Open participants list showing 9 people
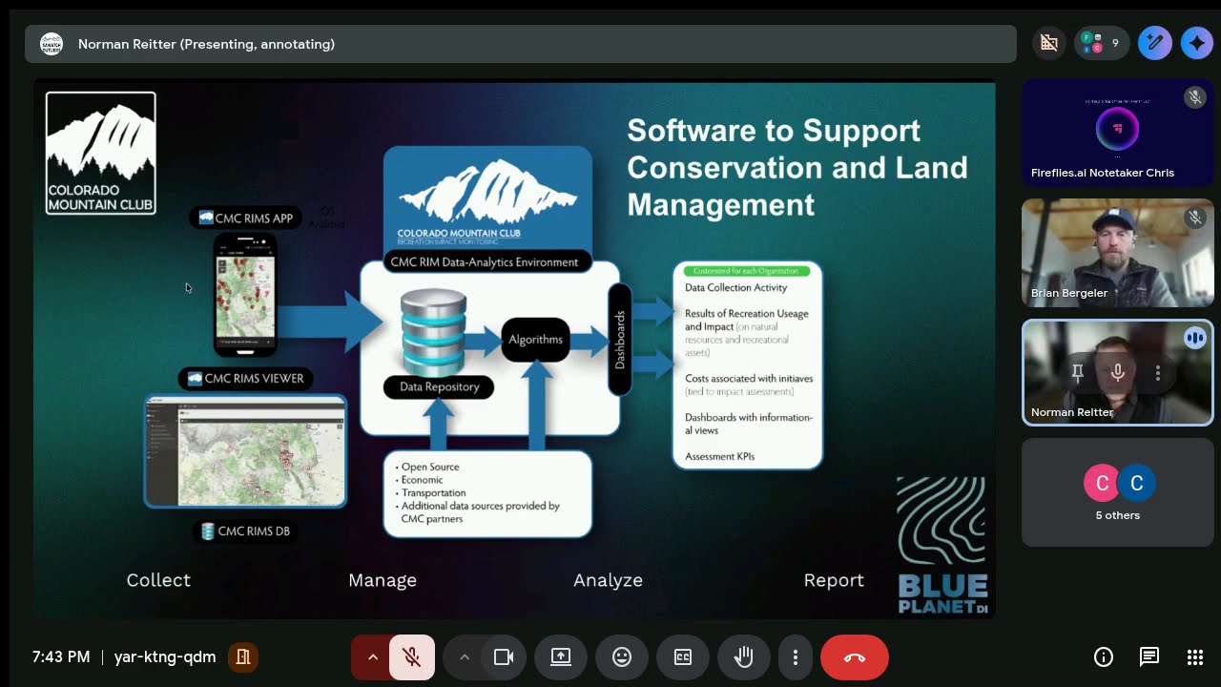The width and height of the screenshot is (1221, 687). [1102, 43]
